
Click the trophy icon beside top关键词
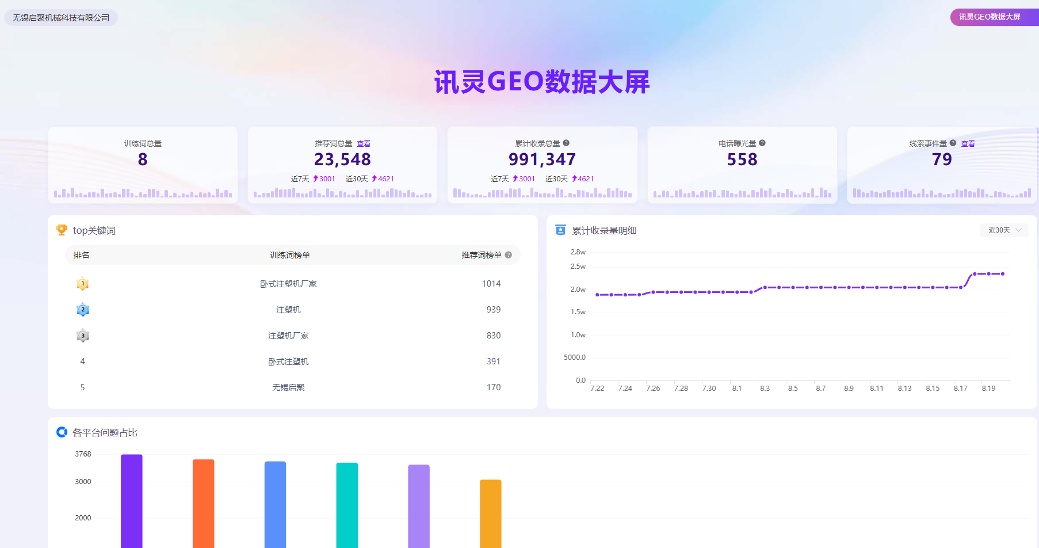pyautogui.click(x=62, y=230)
